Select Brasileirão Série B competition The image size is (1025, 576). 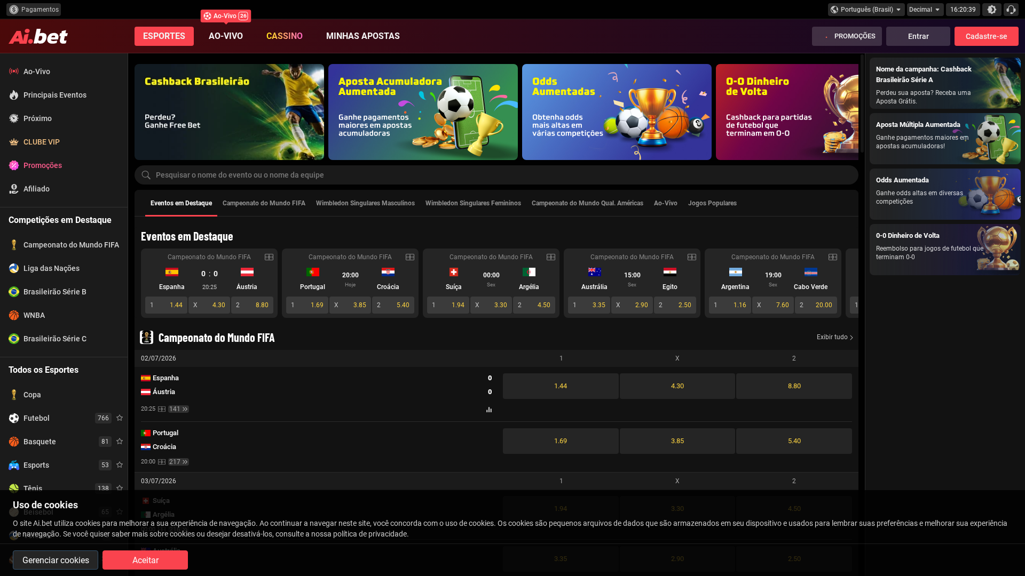tap(64, 292)
